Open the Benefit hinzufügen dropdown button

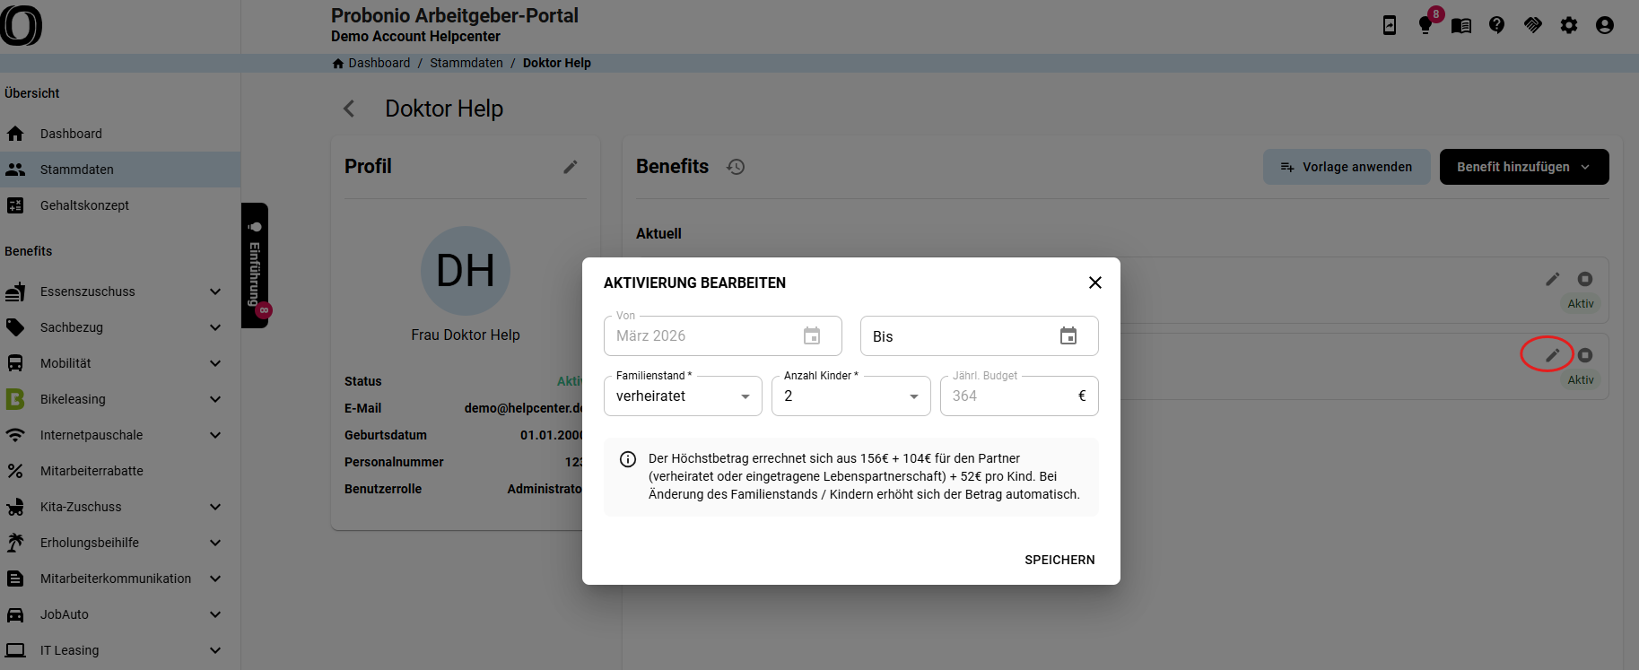[x=1524, y=167]
